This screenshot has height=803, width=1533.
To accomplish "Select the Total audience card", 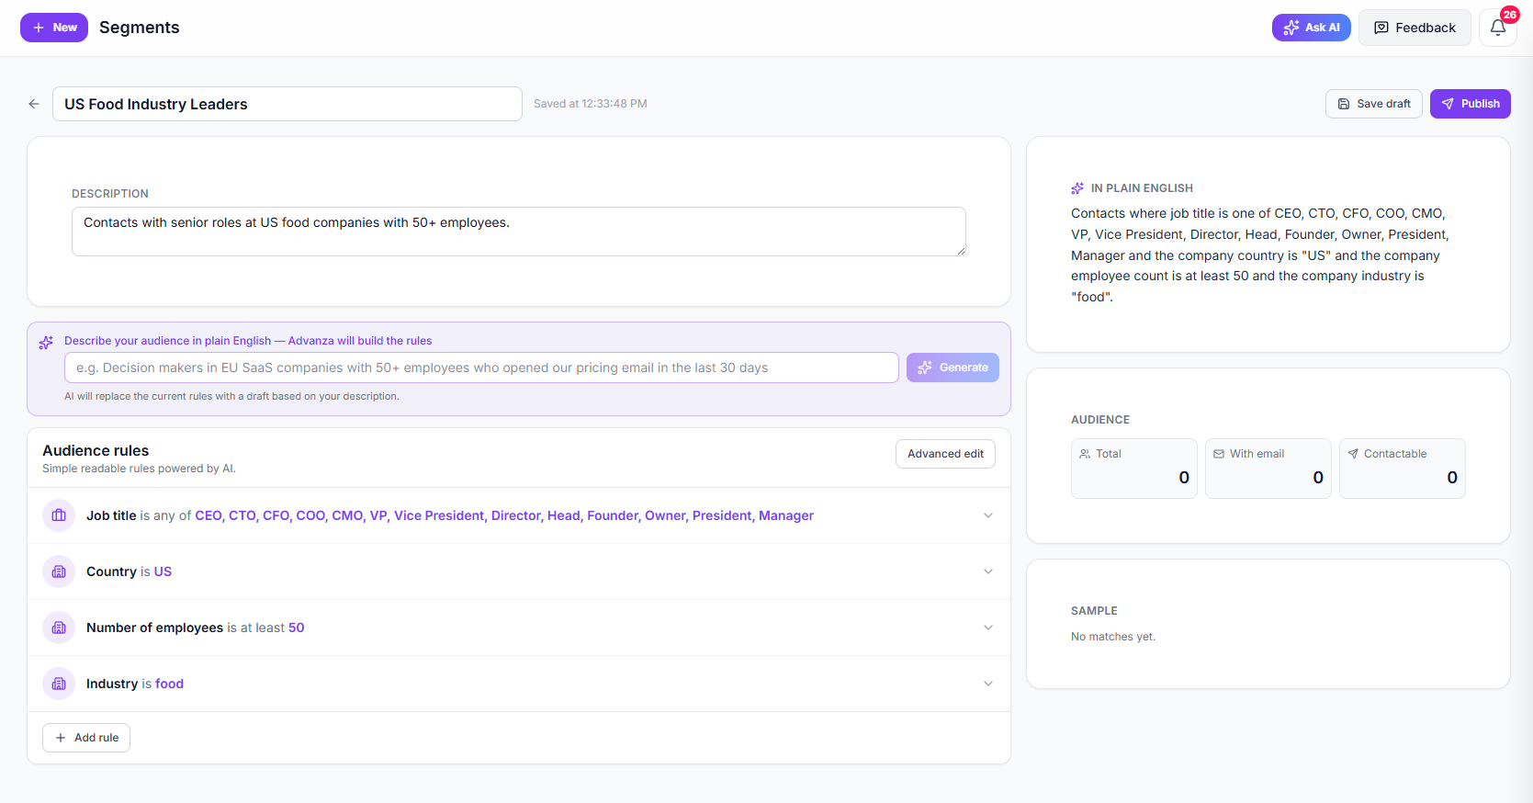I will tap(1134, 469).
